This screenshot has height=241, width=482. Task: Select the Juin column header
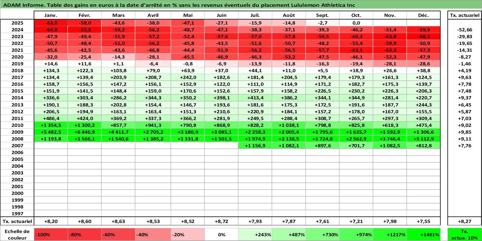pos(222,15)
